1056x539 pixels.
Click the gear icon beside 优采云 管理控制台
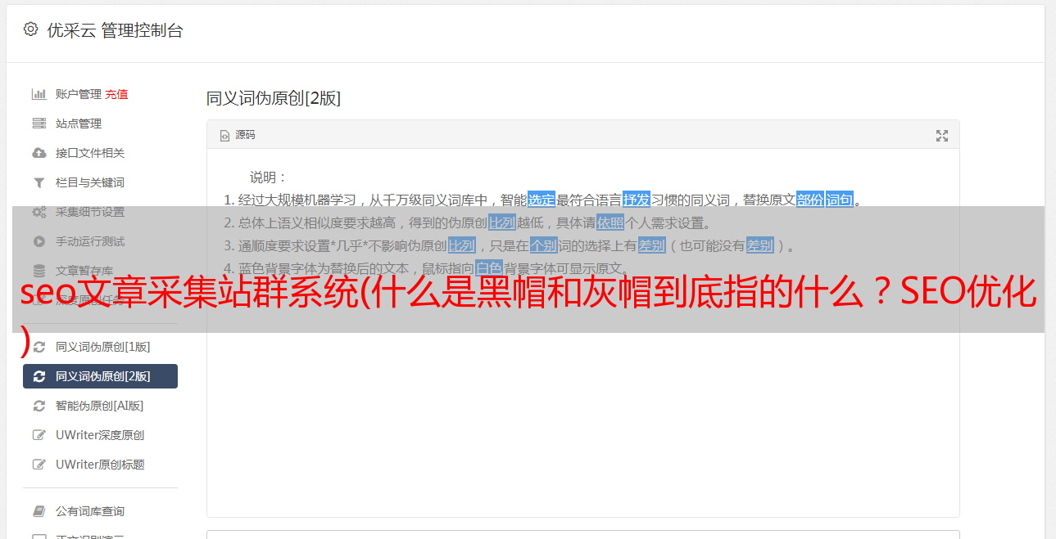tap(30, 29)
